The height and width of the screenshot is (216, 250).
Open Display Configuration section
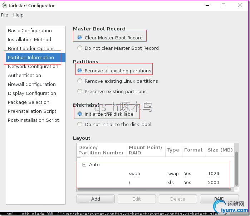(36, 93)
